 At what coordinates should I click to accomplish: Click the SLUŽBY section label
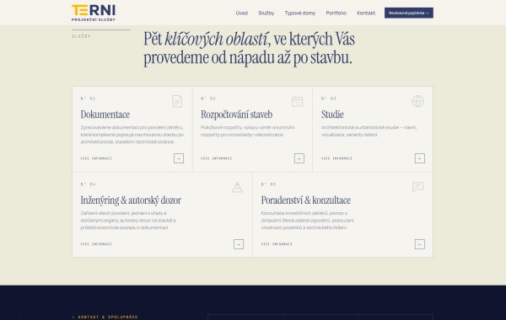[x=81, y=36]
